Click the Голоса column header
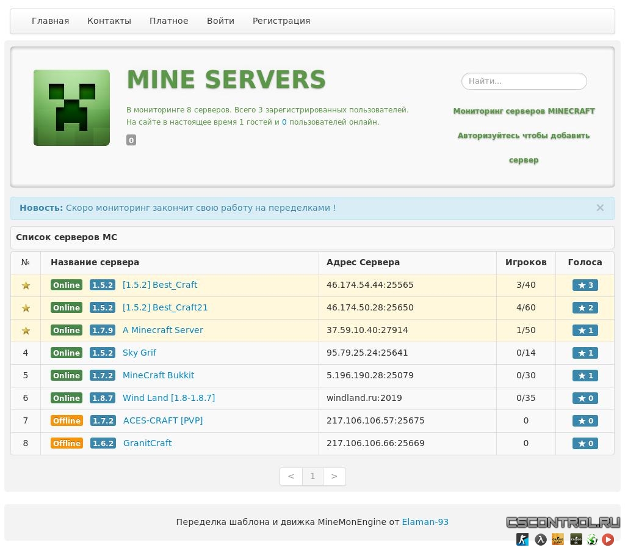The height and width of the screenshot is (550, 625). point(585,262)
